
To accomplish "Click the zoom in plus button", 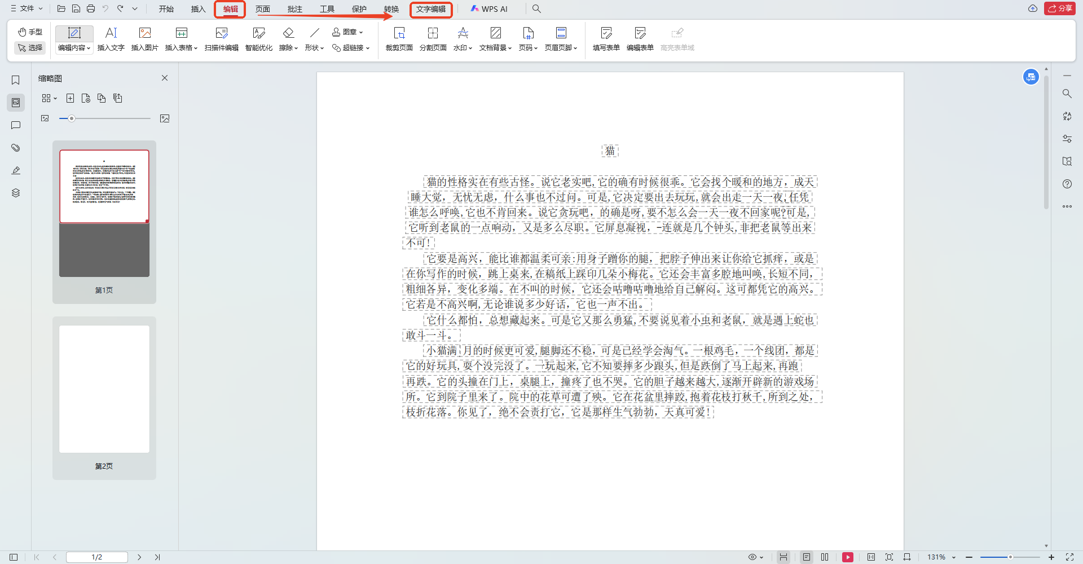I will point(1051,557).
